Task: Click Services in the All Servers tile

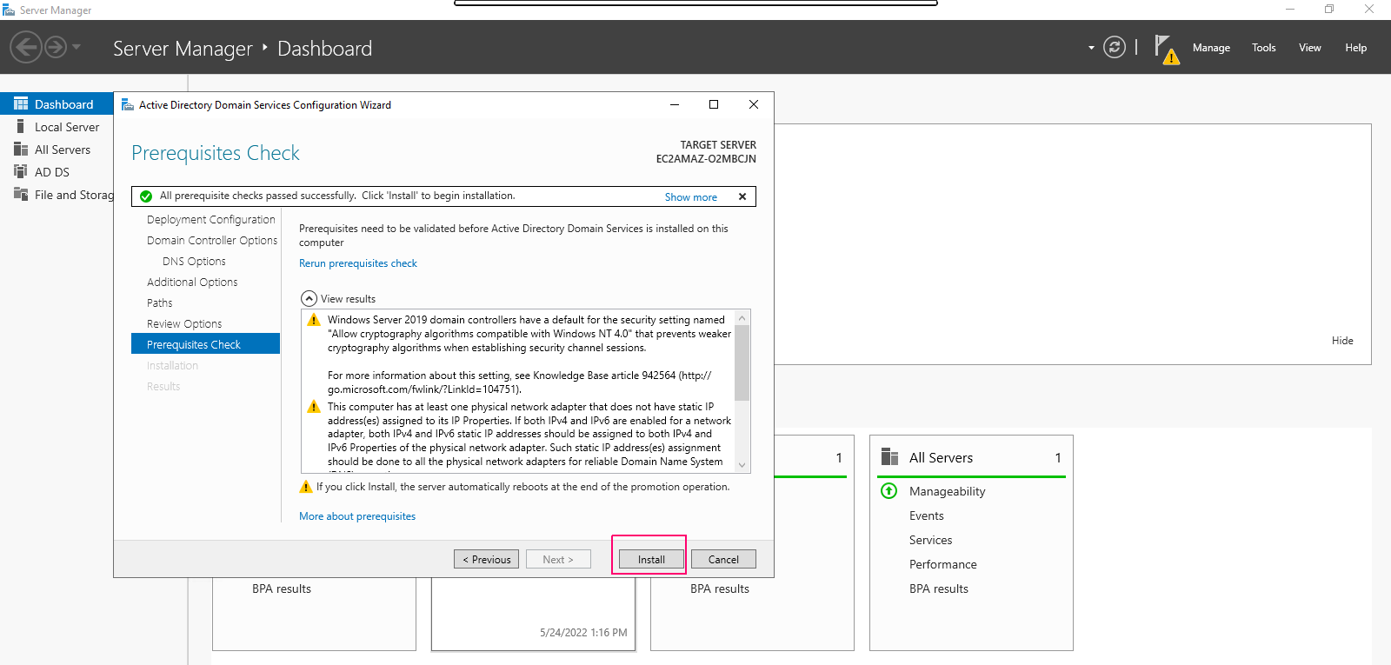Action: pyautogui.click(x=931, y=540)
